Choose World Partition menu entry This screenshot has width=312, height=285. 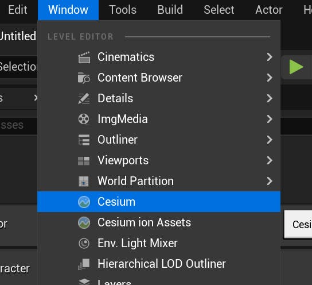(159, 181)
